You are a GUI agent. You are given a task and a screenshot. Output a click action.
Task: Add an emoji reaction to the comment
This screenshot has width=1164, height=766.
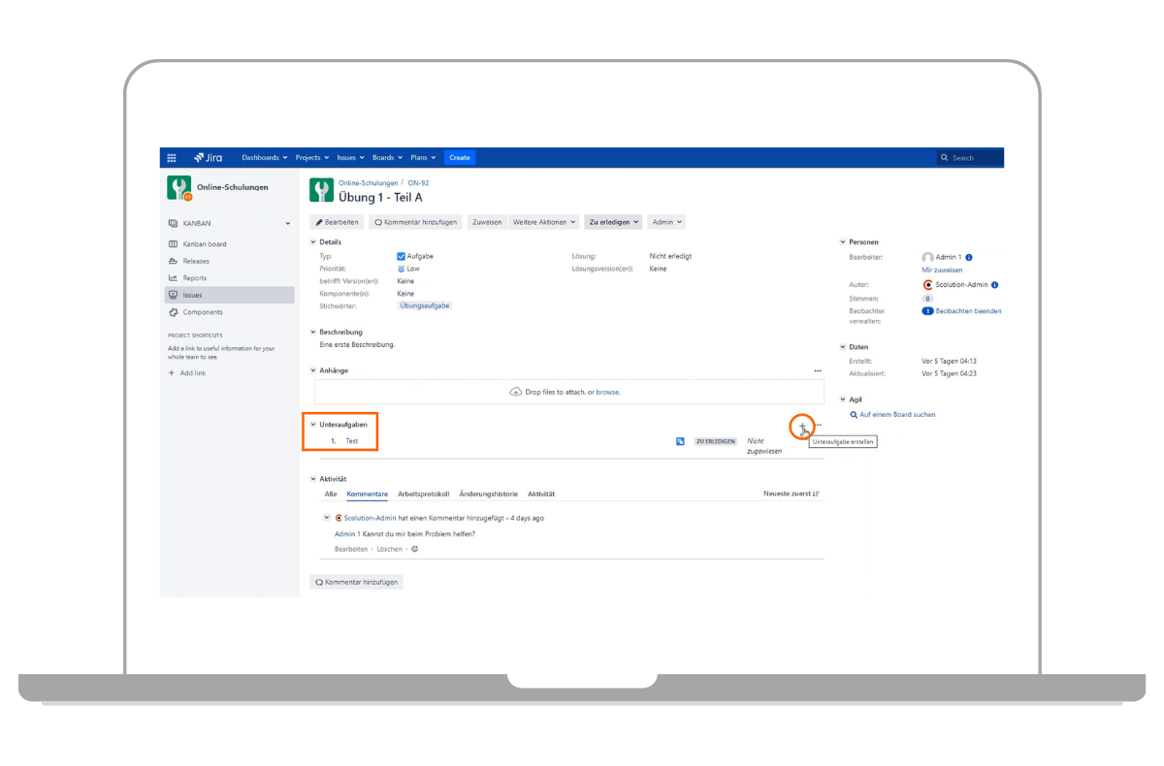tap(414, 549)
